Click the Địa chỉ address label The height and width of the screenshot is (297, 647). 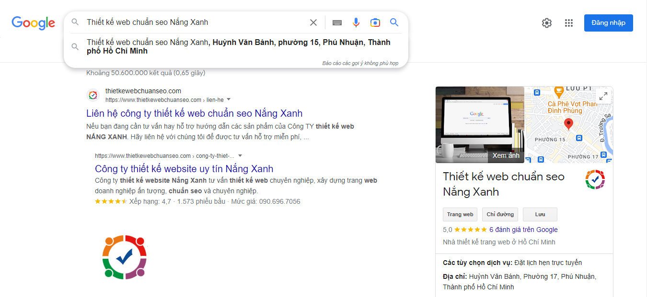coord(455,276)
